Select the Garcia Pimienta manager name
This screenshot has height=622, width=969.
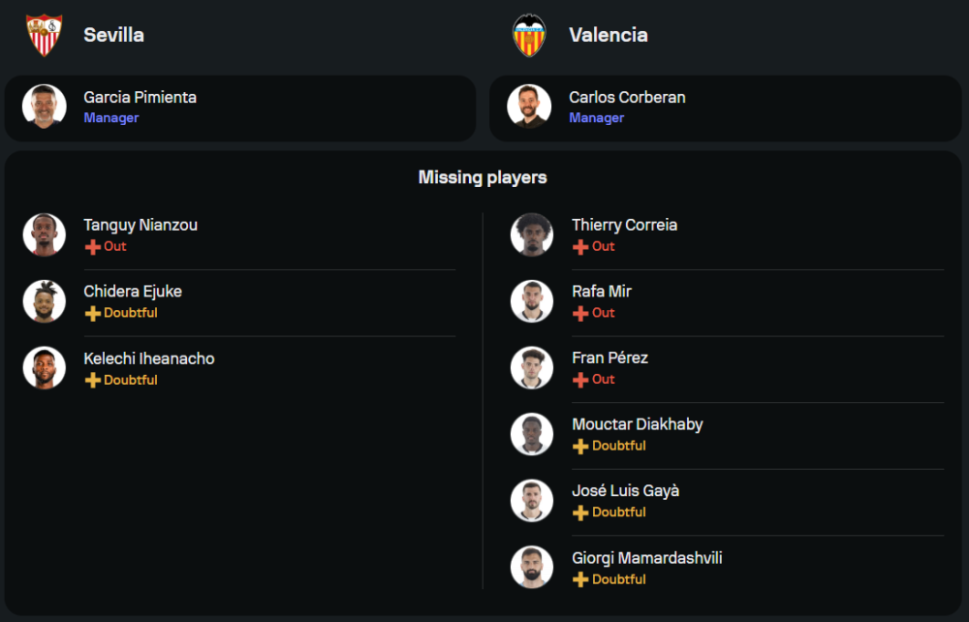(x=140, y=97)
